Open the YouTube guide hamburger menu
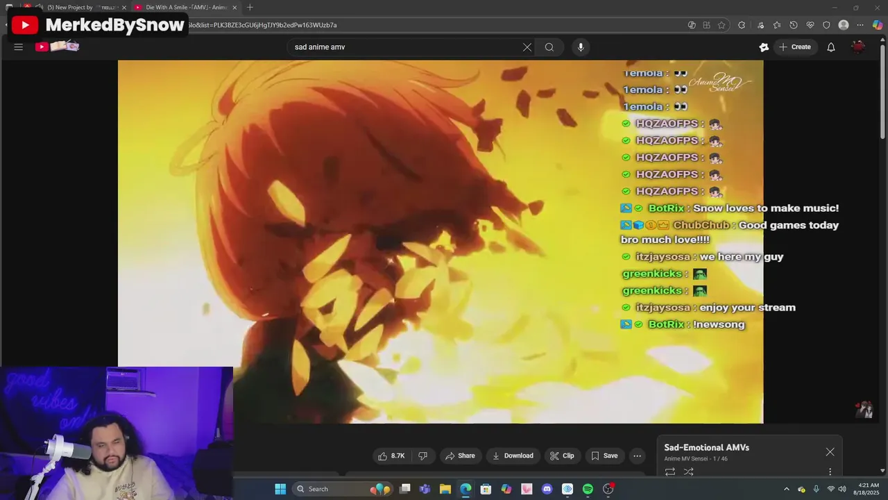 click(19, 47)
